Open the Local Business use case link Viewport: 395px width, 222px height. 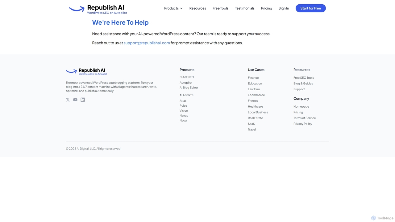(258, 112)
